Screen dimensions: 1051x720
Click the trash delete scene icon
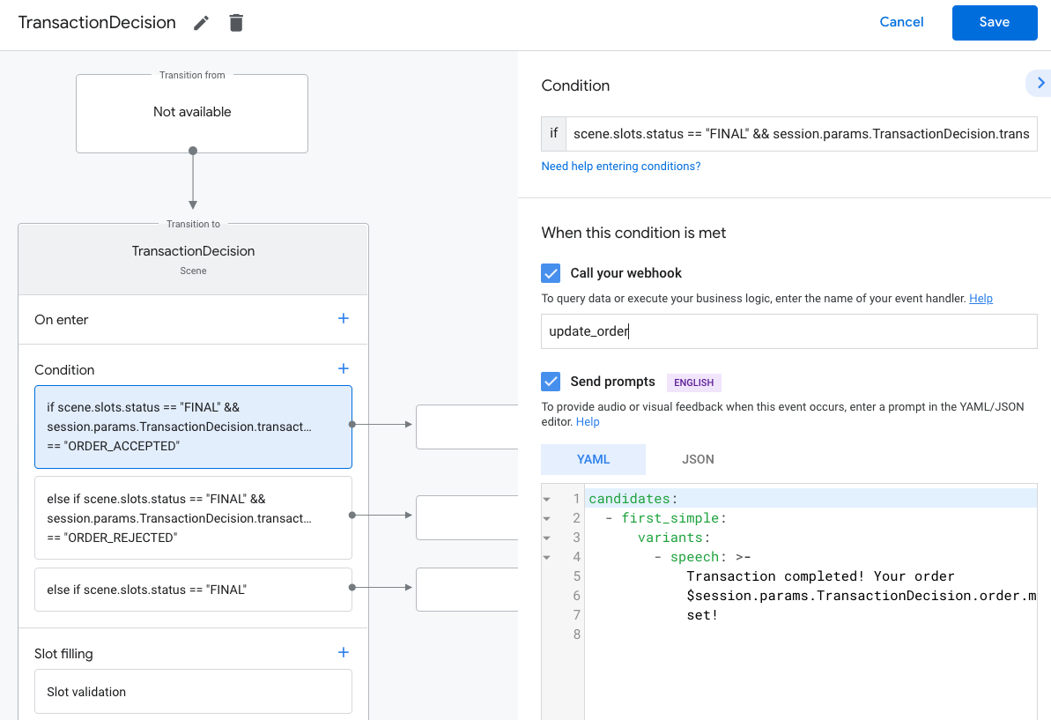(236, 23)
